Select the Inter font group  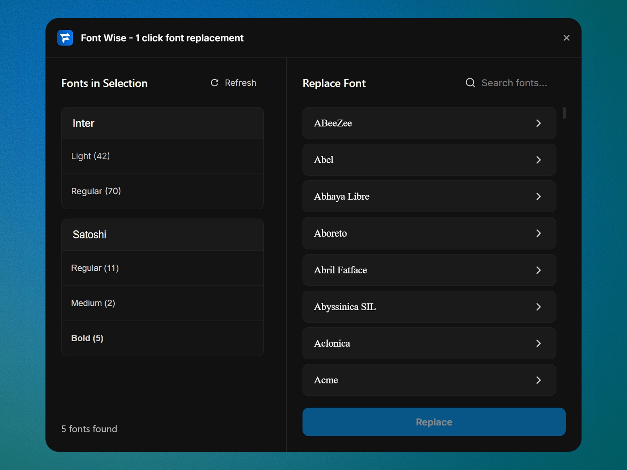(x=162, y=123)
